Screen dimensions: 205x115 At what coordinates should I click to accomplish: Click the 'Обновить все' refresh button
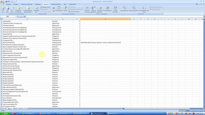click(x=37, y=10)
